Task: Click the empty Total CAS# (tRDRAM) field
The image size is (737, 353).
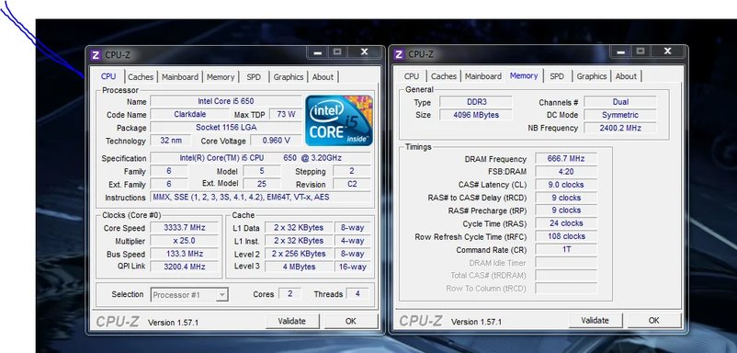Action: click(x=566, y=276)
